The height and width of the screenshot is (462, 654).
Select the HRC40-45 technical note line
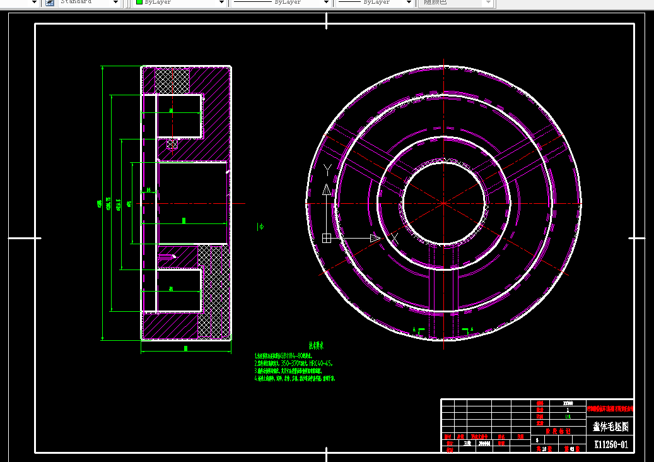293,364
